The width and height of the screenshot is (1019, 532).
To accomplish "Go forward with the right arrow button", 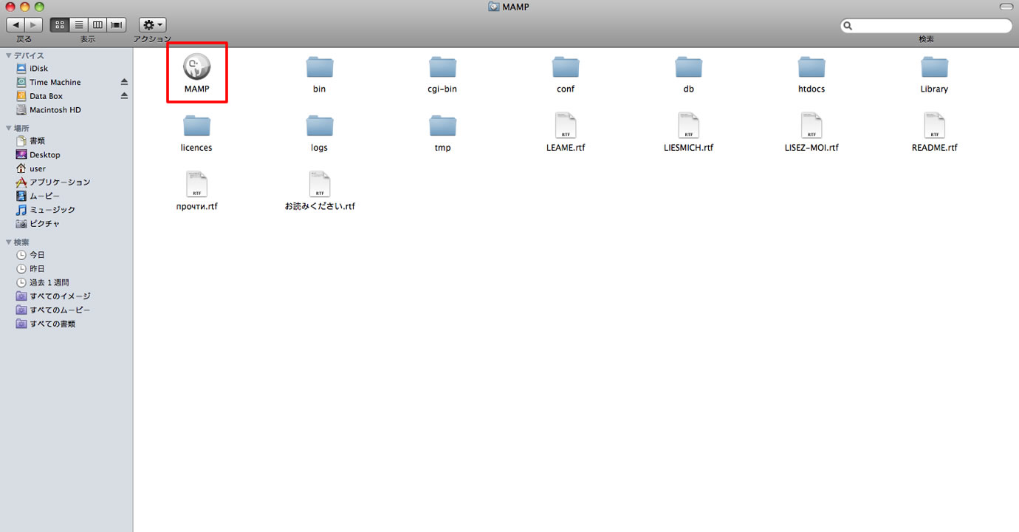I will (x=33, y=25).
